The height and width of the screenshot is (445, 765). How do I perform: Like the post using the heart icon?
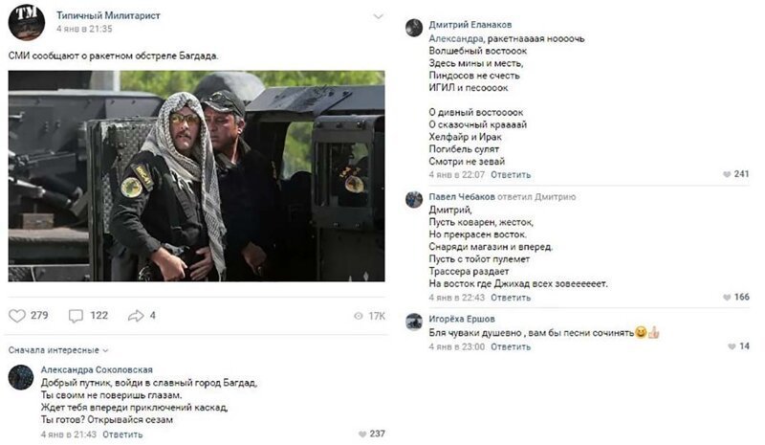17,316
